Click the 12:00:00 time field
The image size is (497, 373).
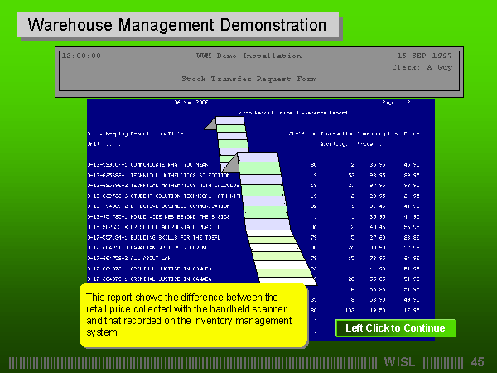[x=81, y=56]
